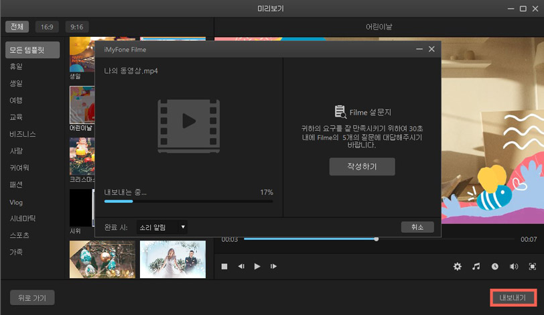Select the 16:9 aspect ratio filter

coord(47,27)
